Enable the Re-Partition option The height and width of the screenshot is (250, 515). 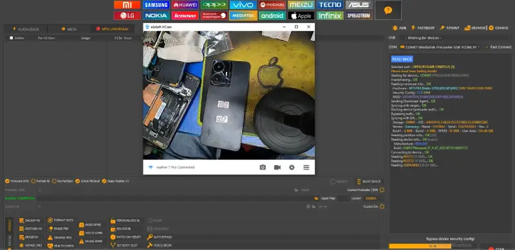pyautogui.click(x=62, y=181)
